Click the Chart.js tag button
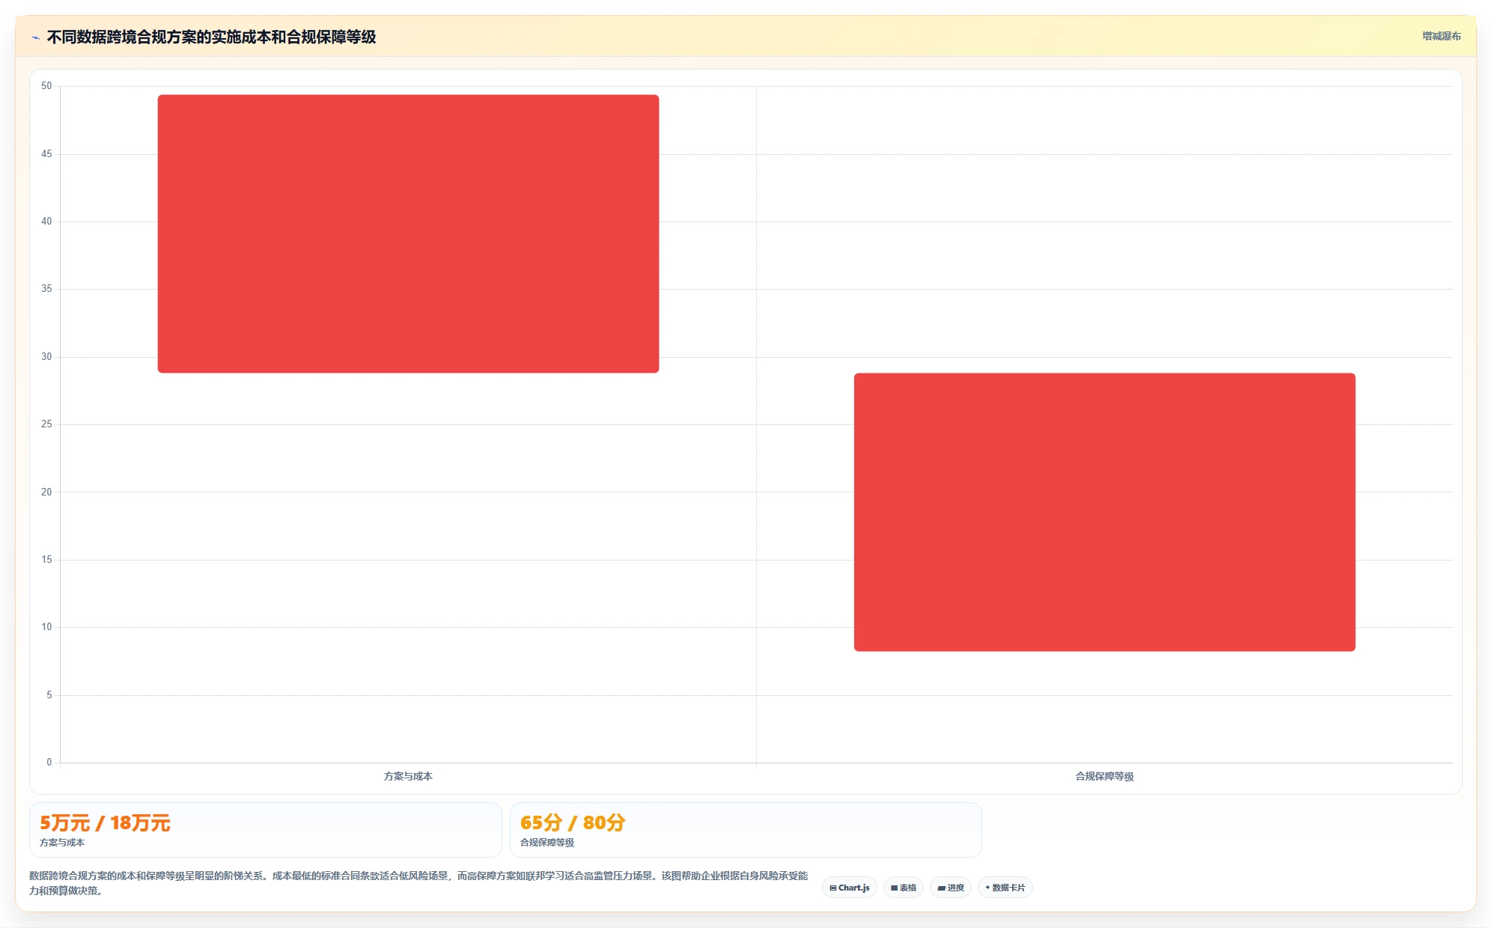 coord(850,888)
